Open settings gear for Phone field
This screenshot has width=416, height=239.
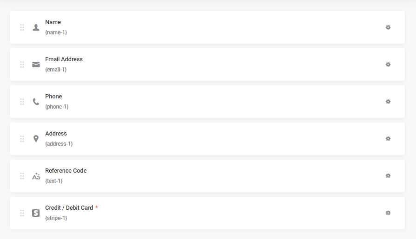pos(388,102)
